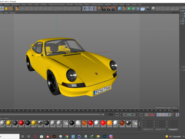Add a Cube primitive object
Image resolution: width=185 pixels, height=139 pixels.
point(119,8)
